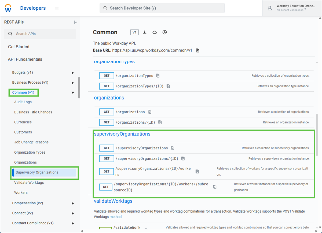Copy the Base URL with copy icon
The width and height of the screenshot is (322, 233).
coord(197,50)
